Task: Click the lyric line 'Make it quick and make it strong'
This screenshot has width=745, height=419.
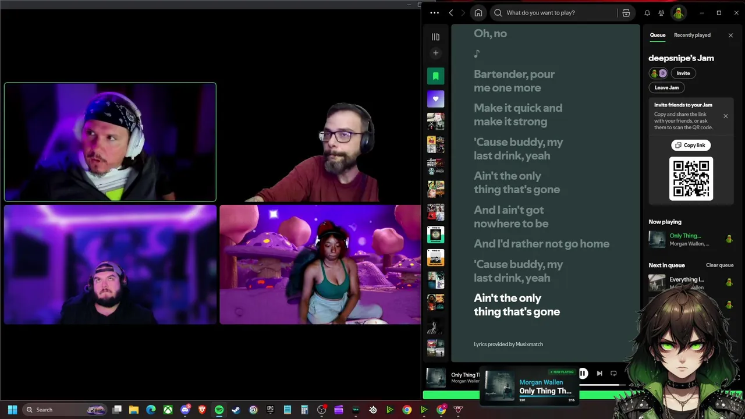Action: point(518,115)
